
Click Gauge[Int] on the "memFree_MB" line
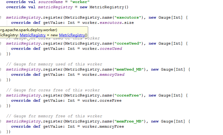coord(173,121)
